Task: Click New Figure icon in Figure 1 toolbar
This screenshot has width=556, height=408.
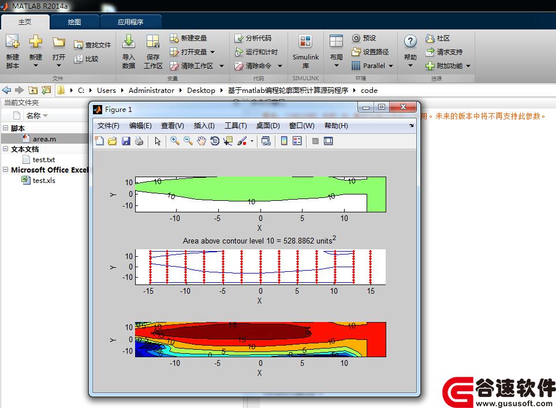Action: pyautogui.click(x=100, y=141)
